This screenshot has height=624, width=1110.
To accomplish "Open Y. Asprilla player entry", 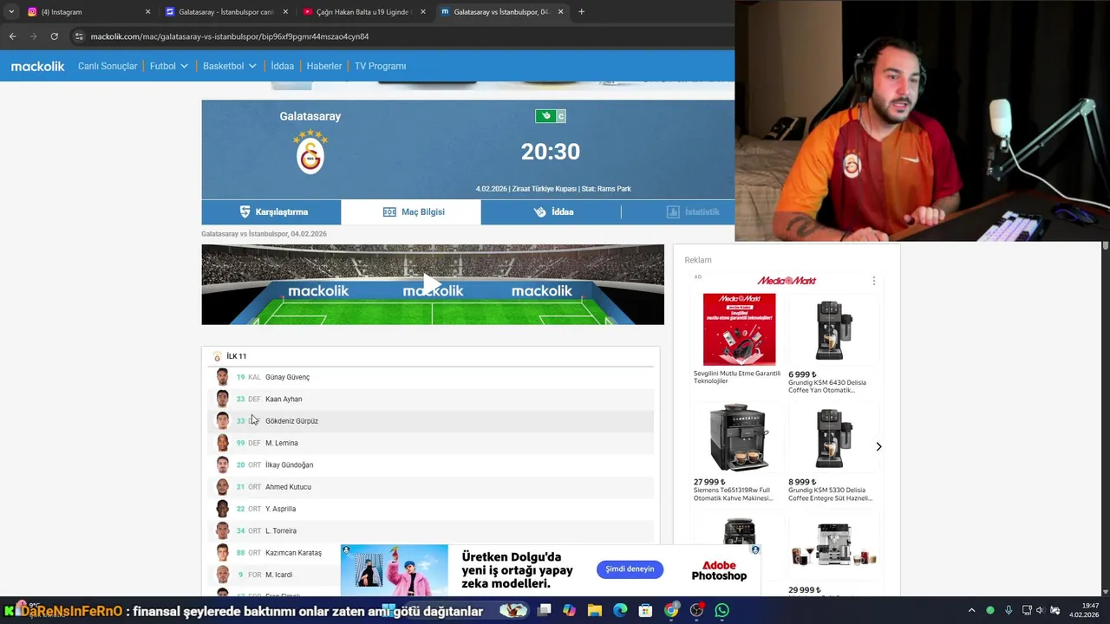I will pyautogui.click(x=280, y=509).
